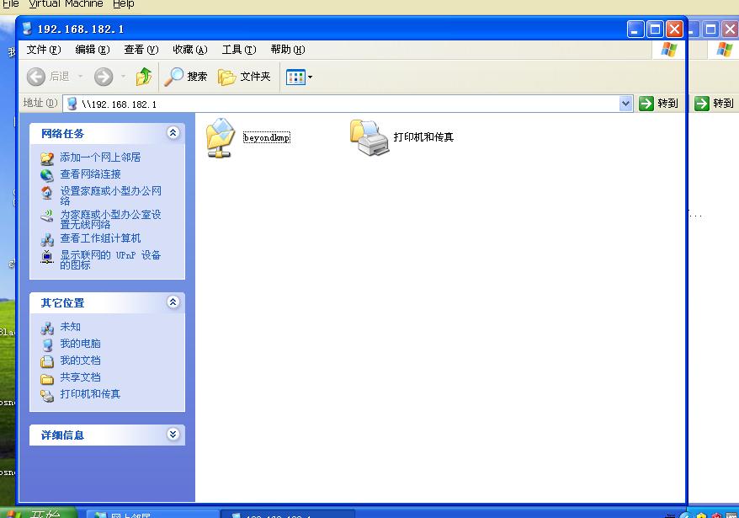The width and height of the screenshot is (739, 518).
Task: Collapse the 网络任务 panel
Action: (x=173, y=133)
